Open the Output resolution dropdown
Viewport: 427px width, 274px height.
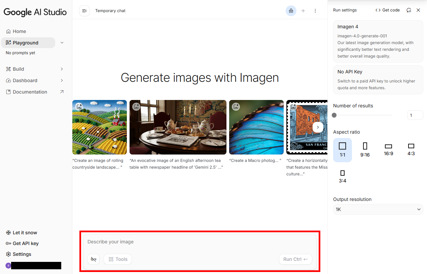pyautogui.click(x=378, y=209)
